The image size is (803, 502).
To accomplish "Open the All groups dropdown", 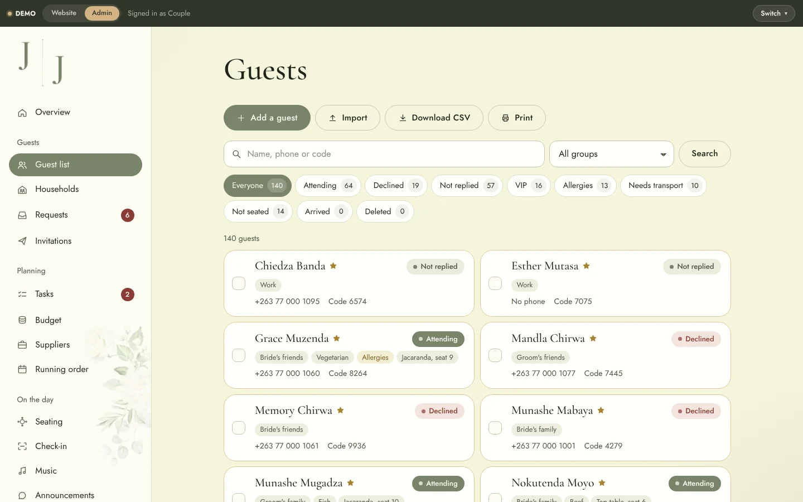I will pyautogui.click(x=612, y=154).
